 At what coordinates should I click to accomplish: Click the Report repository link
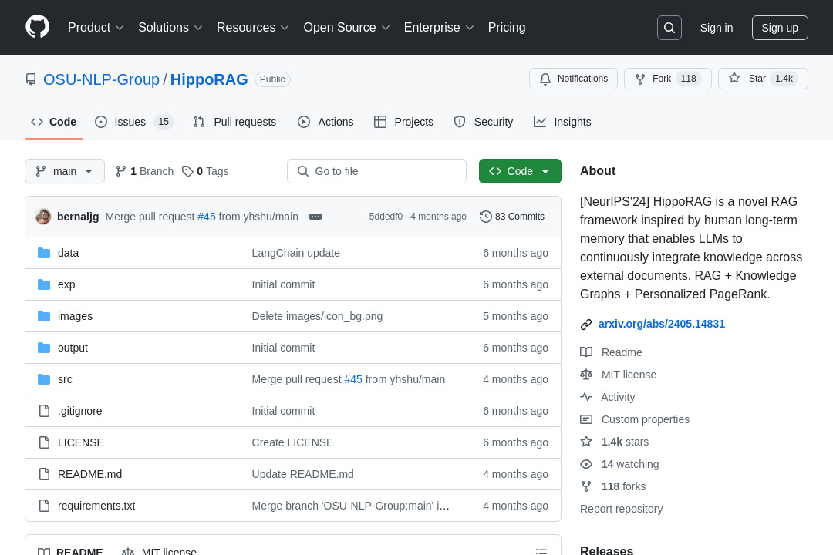coord(621,509)
